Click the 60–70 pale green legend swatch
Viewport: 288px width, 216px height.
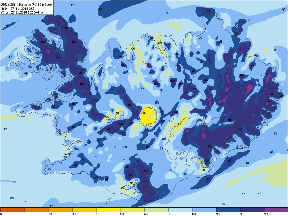coord(156,210)
